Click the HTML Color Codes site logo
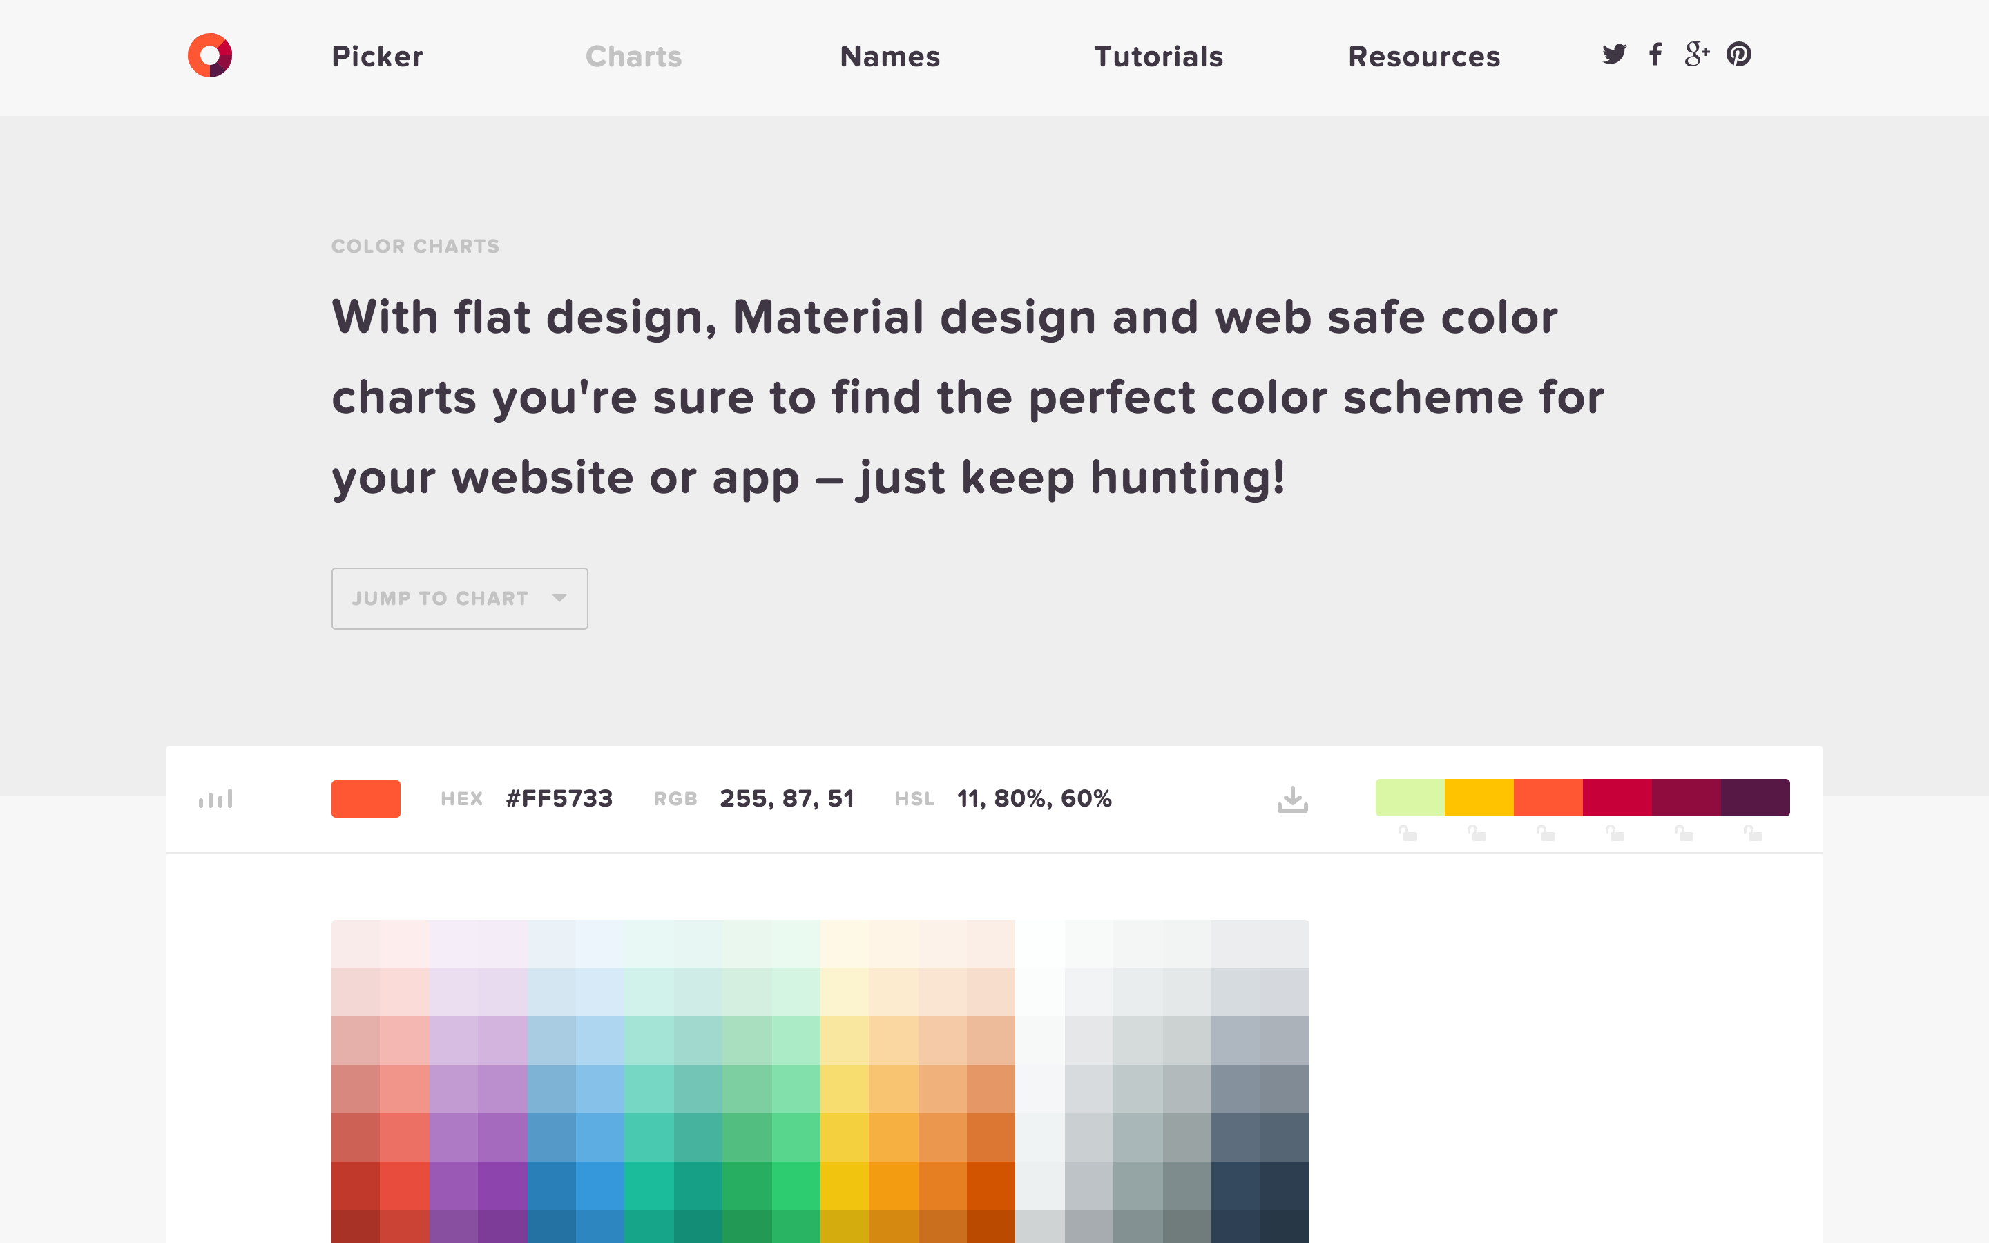 tap(211, 55)
